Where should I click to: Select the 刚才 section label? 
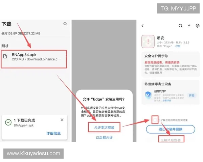pos(5,46)
